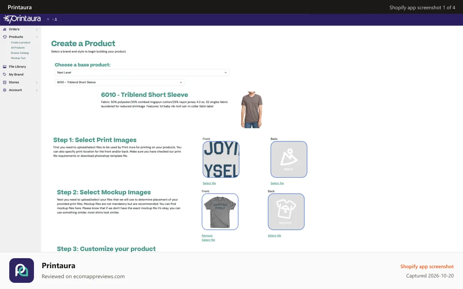Viewport: 463px width, 289px height.
Task: Remove the front mockup image
Action: click(x=207, y=235)
